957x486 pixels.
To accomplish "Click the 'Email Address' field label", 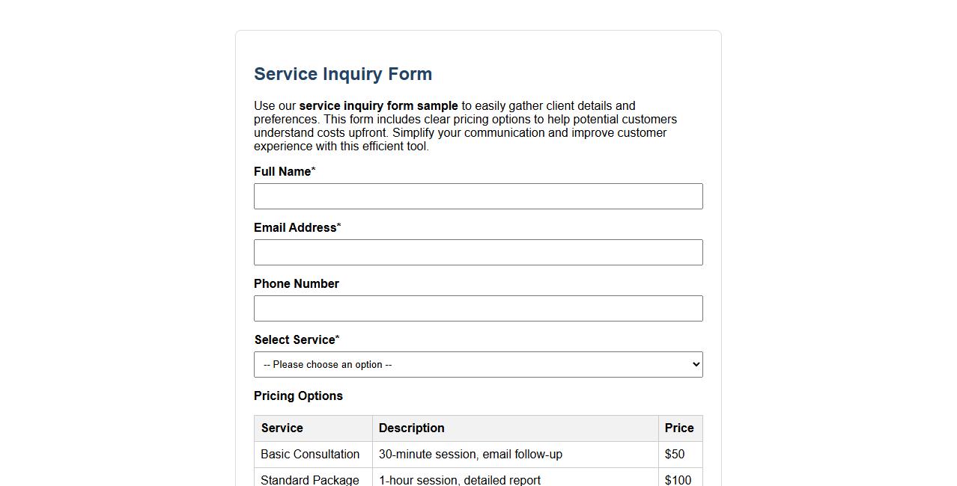I will [294, 227].
